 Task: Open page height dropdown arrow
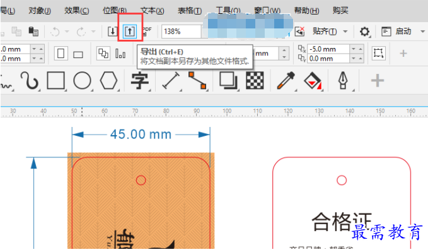click(x=34, y=59)
